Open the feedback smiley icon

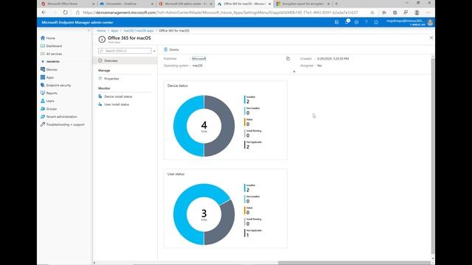[376, 22]
